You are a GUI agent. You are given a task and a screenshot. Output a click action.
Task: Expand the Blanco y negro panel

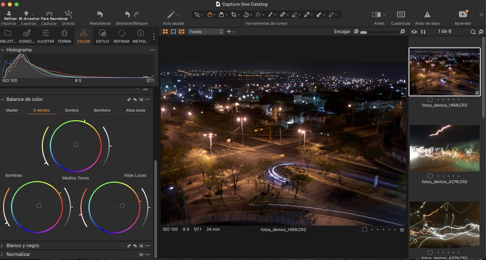click(2, 246)
